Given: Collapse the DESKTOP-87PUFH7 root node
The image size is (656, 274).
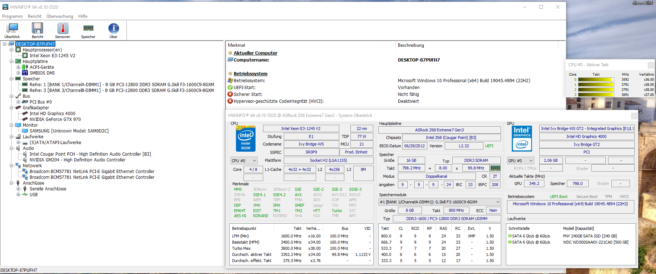Looking at the screenshot, I should (5, 44).
